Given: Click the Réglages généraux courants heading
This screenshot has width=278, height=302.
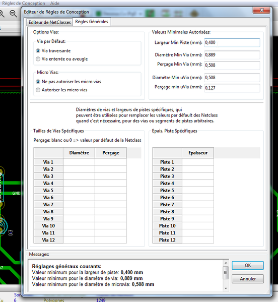Looking at the screenshot, I should point(66,267).
